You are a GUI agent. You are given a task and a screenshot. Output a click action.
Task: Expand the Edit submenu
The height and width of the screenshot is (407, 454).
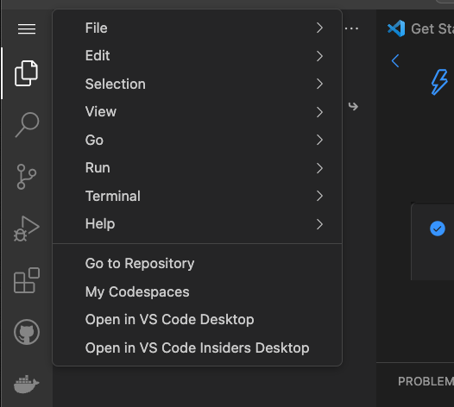[x=197, y=56]
